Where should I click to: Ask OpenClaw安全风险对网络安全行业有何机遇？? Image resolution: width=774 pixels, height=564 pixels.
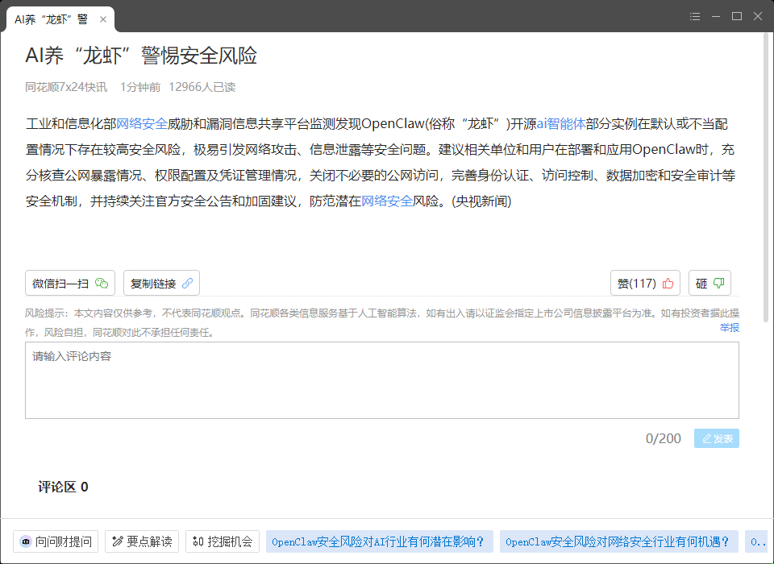point(619,541)
